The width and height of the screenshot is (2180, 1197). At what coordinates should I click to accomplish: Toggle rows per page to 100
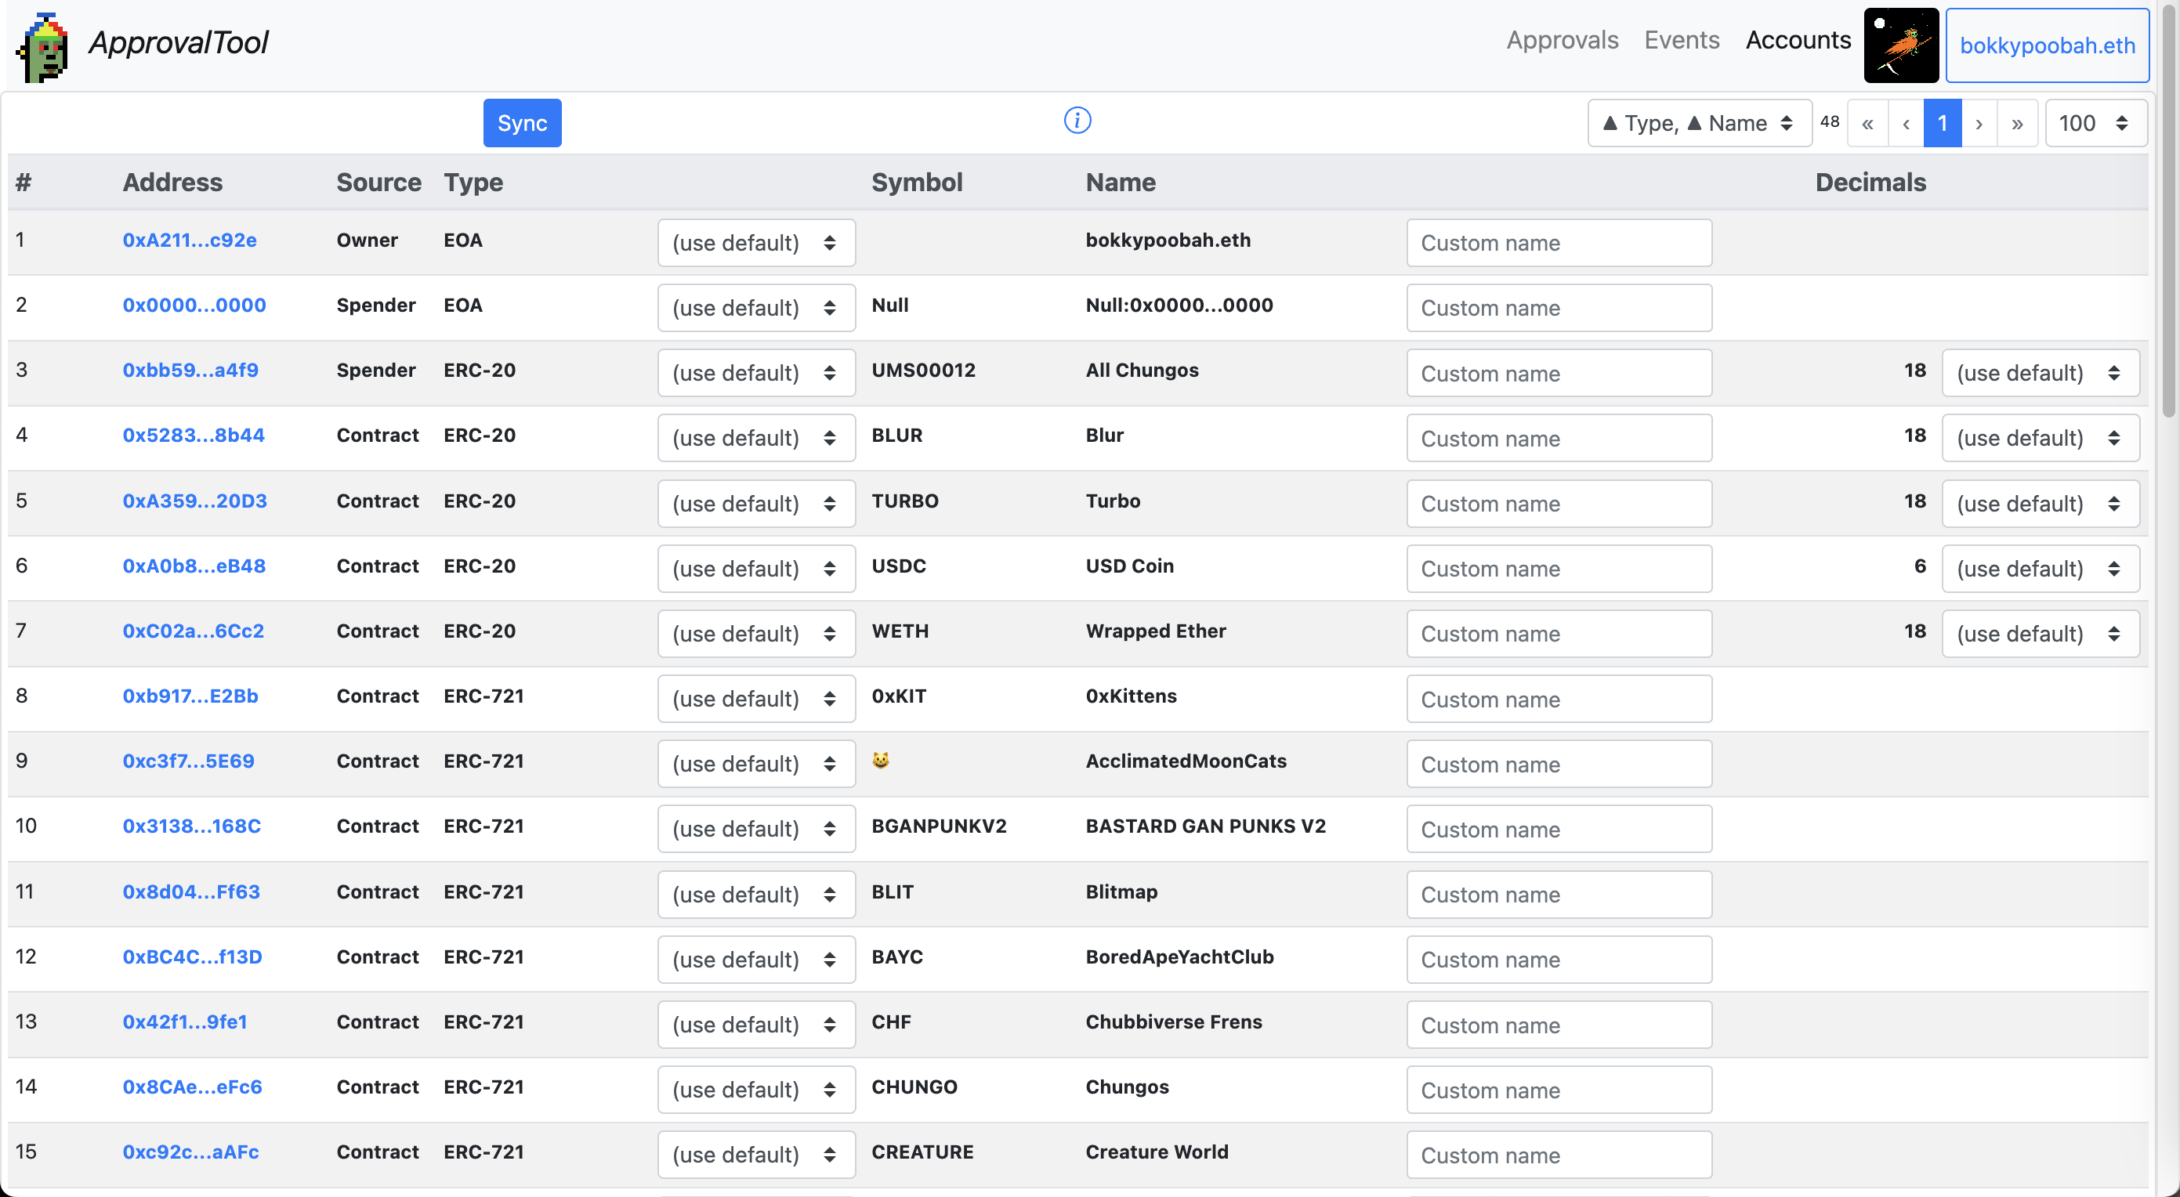2093,124
